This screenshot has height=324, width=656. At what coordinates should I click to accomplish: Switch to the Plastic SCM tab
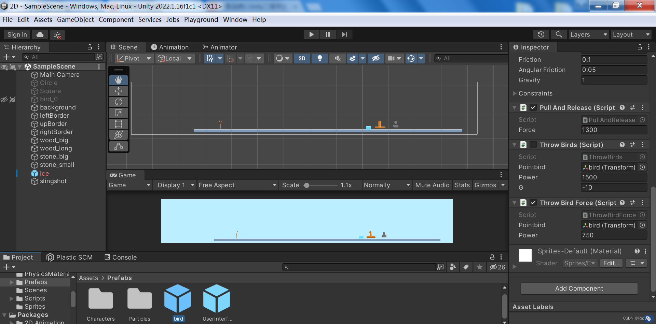coord(70,257)
